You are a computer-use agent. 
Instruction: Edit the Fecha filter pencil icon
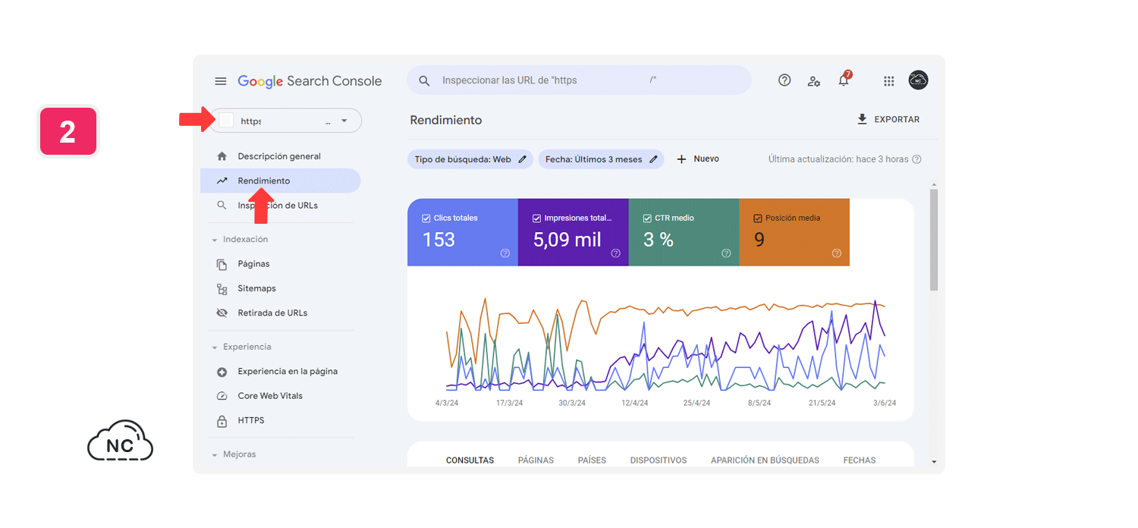[652, 159]
